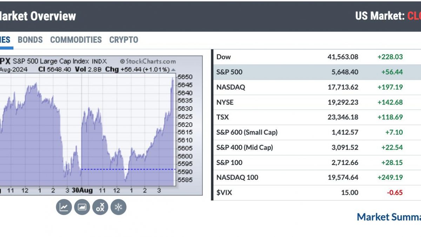Click the Small Cap value 1,412.57
This screenshot has width=421, height=237.
(x=344, y=132)
